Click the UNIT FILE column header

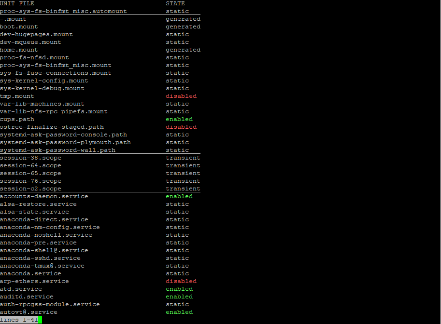[x=17, y=3]
